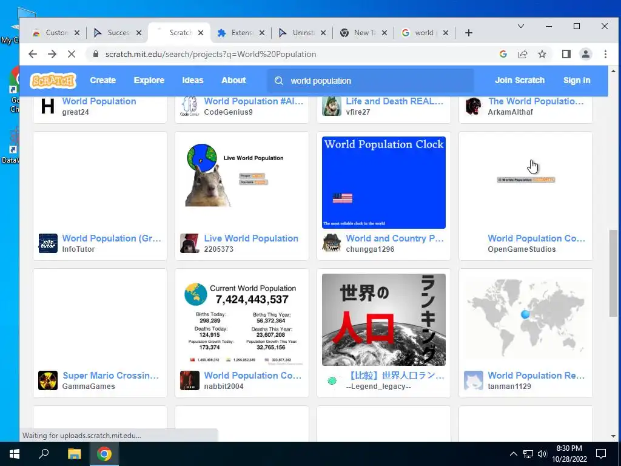621x466 pixels.
Task: Click the share page icon
Action: click(x=523, y=54)
